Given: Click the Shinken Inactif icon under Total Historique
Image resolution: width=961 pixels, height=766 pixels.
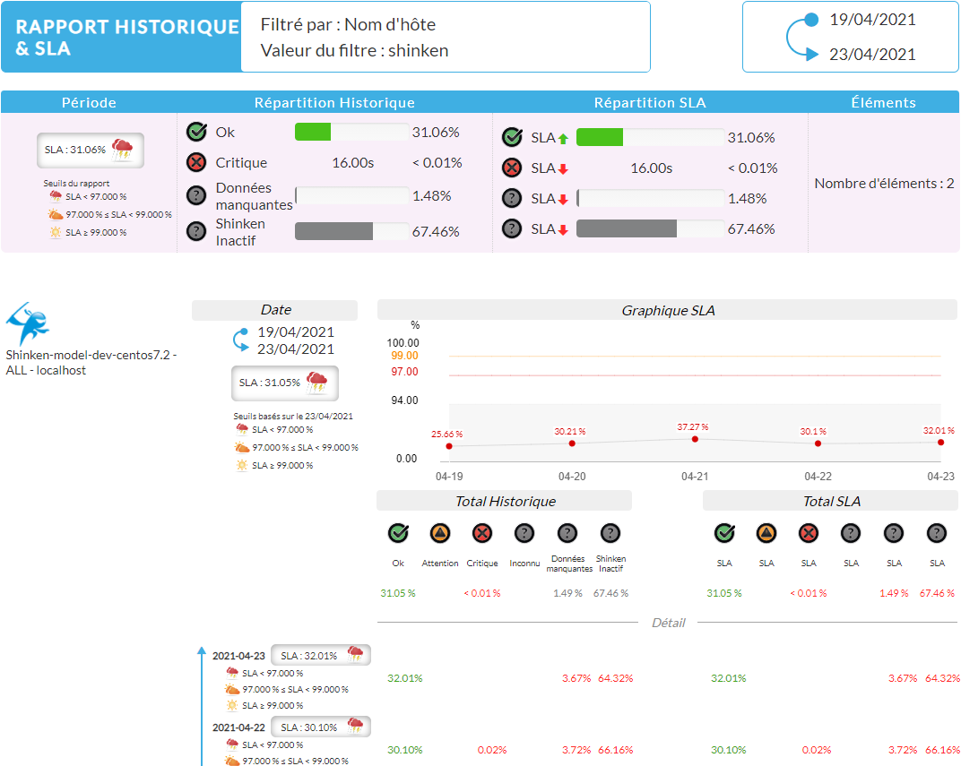Looking at the screenshot, I should 610,534.
